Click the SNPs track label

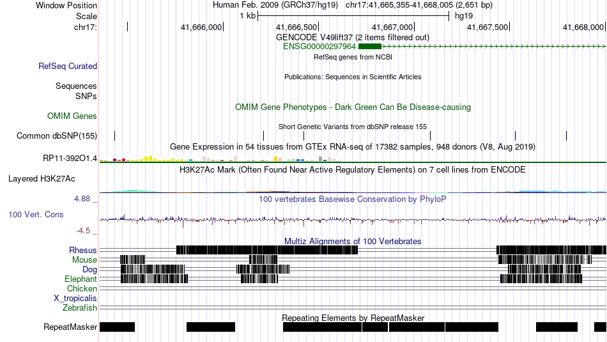pos(86,96)
